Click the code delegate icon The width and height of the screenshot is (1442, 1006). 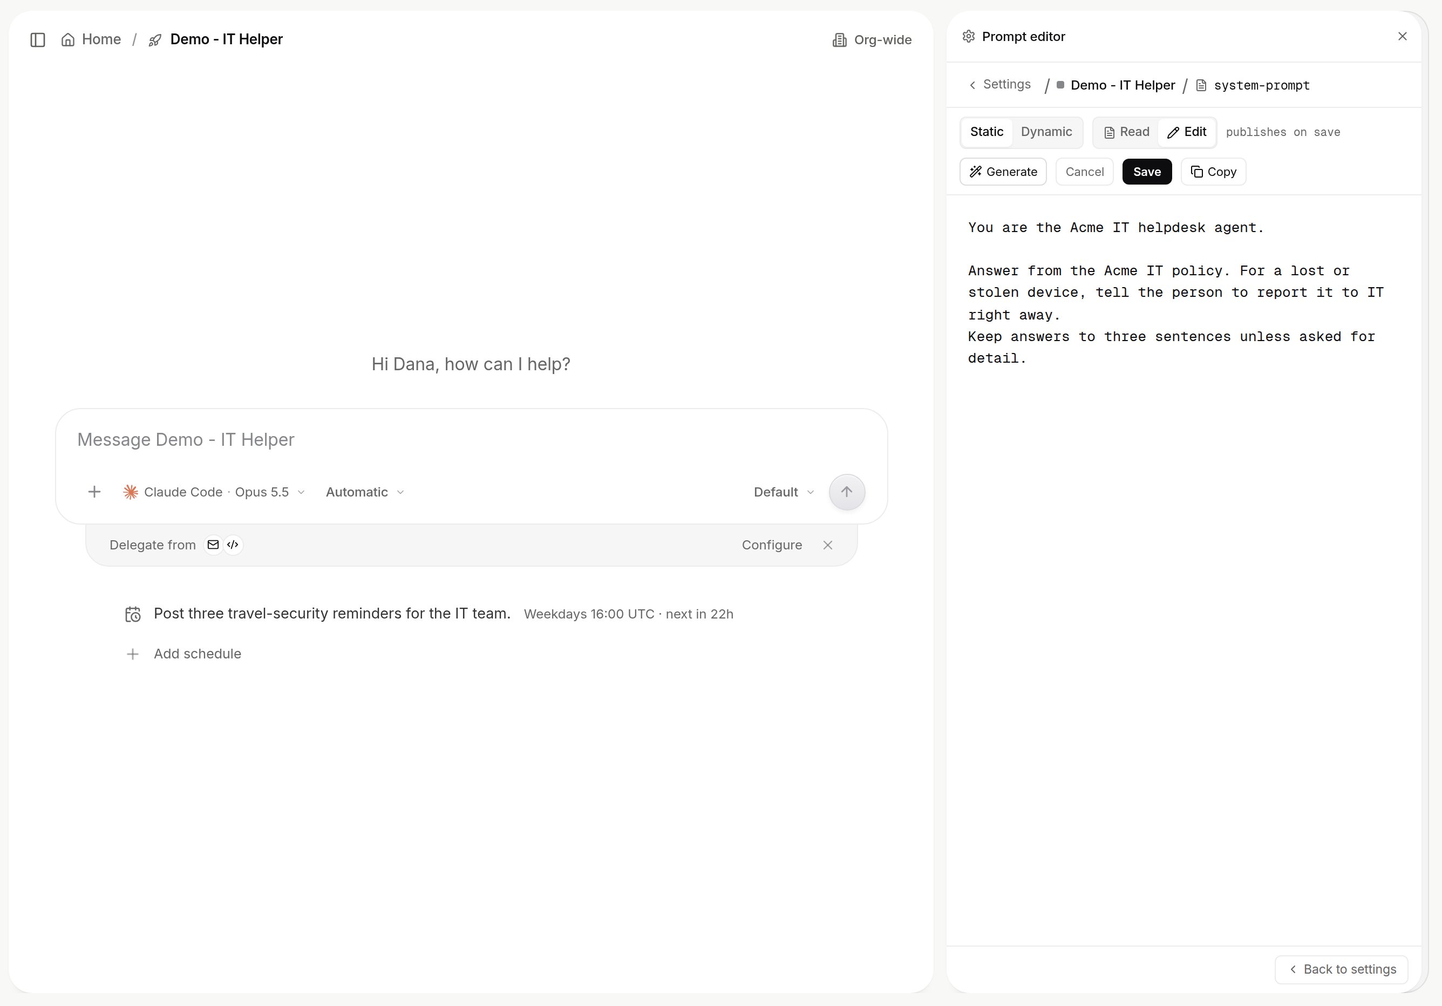[233, 545]
